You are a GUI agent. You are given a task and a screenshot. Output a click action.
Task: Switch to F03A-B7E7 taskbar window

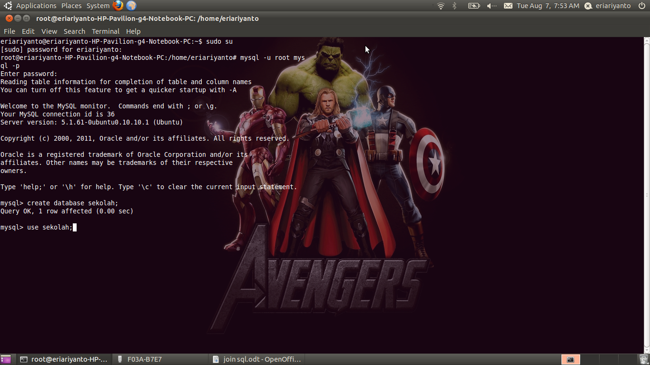[161, 359]
